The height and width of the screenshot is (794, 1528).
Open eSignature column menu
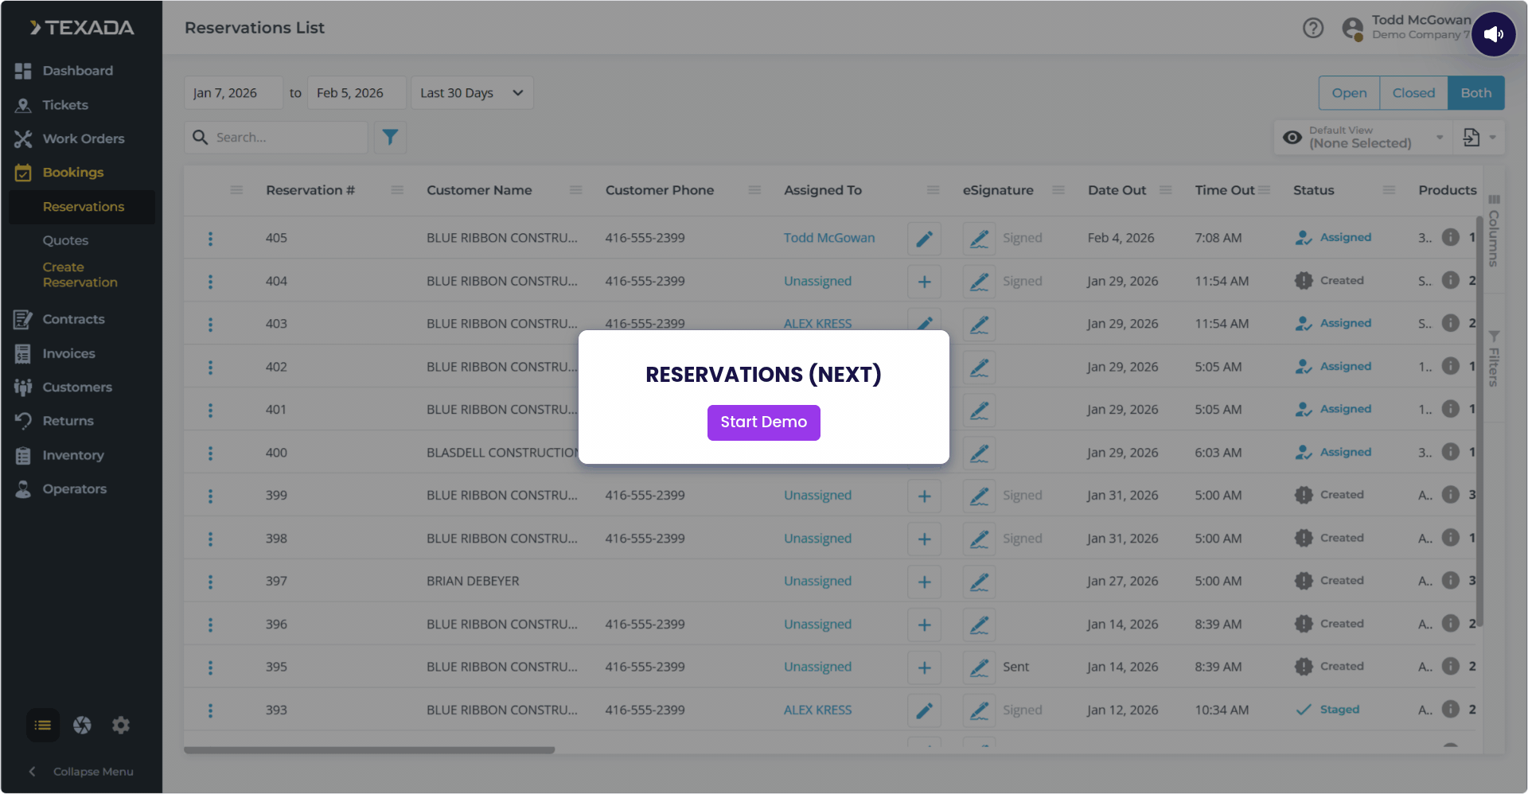pos(1058,190)
